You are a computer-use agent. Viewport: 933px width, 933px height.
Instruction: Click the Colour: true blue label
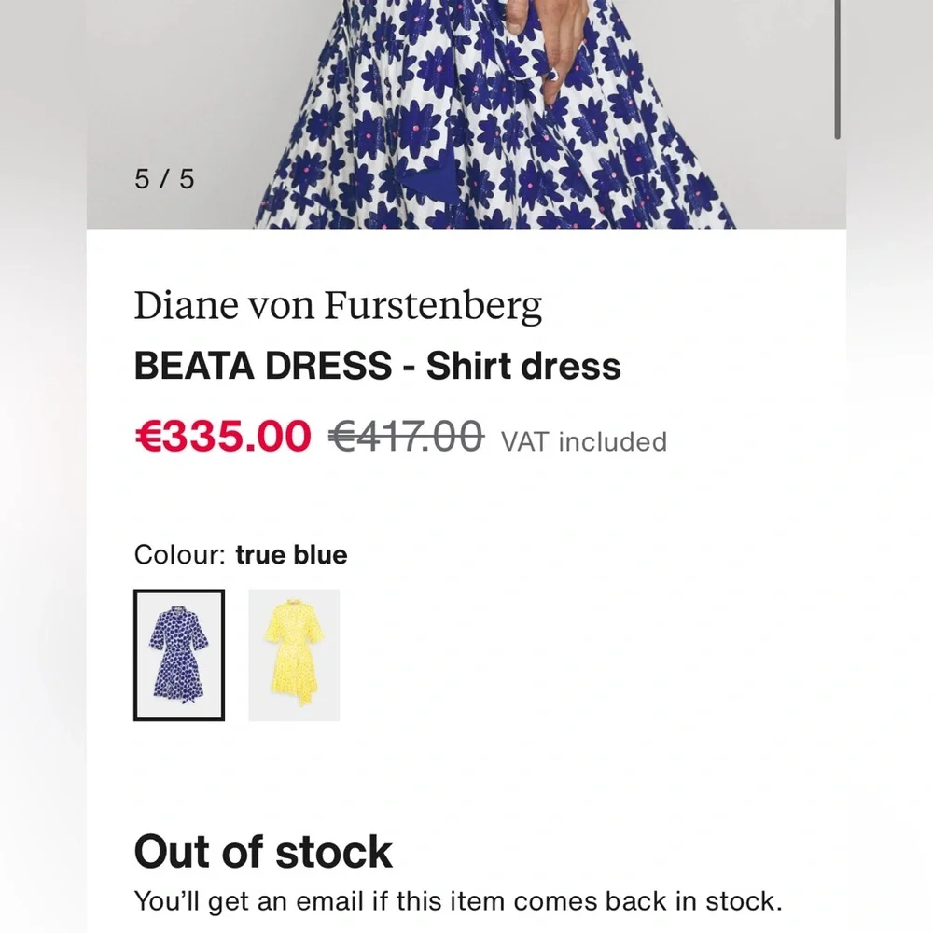(x=241, y=554)
